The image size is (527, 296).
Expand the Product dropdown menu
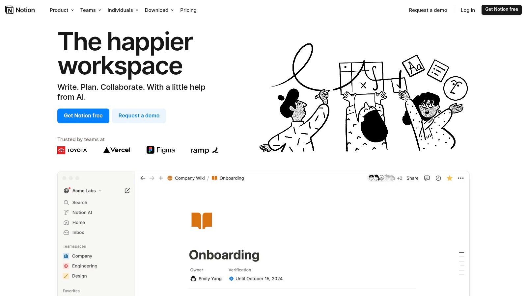click(62, 10)
